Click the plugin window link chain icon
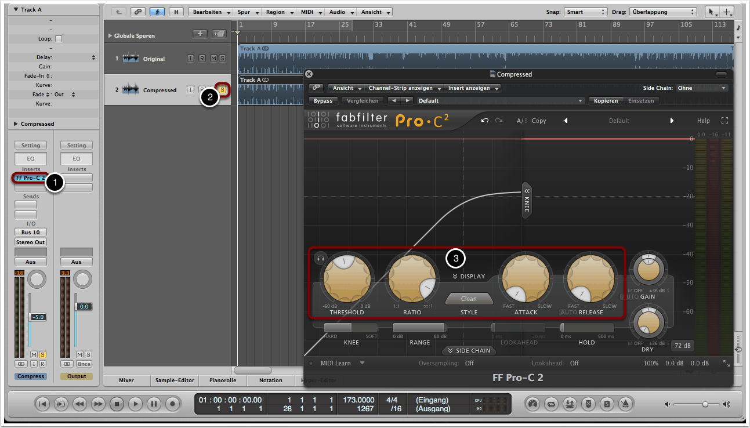This screenshot has height=428, width=750. [316, 88]
